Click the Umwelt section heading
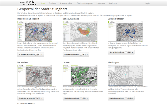This screenshot has width=167, height=104. pos(66,62)
